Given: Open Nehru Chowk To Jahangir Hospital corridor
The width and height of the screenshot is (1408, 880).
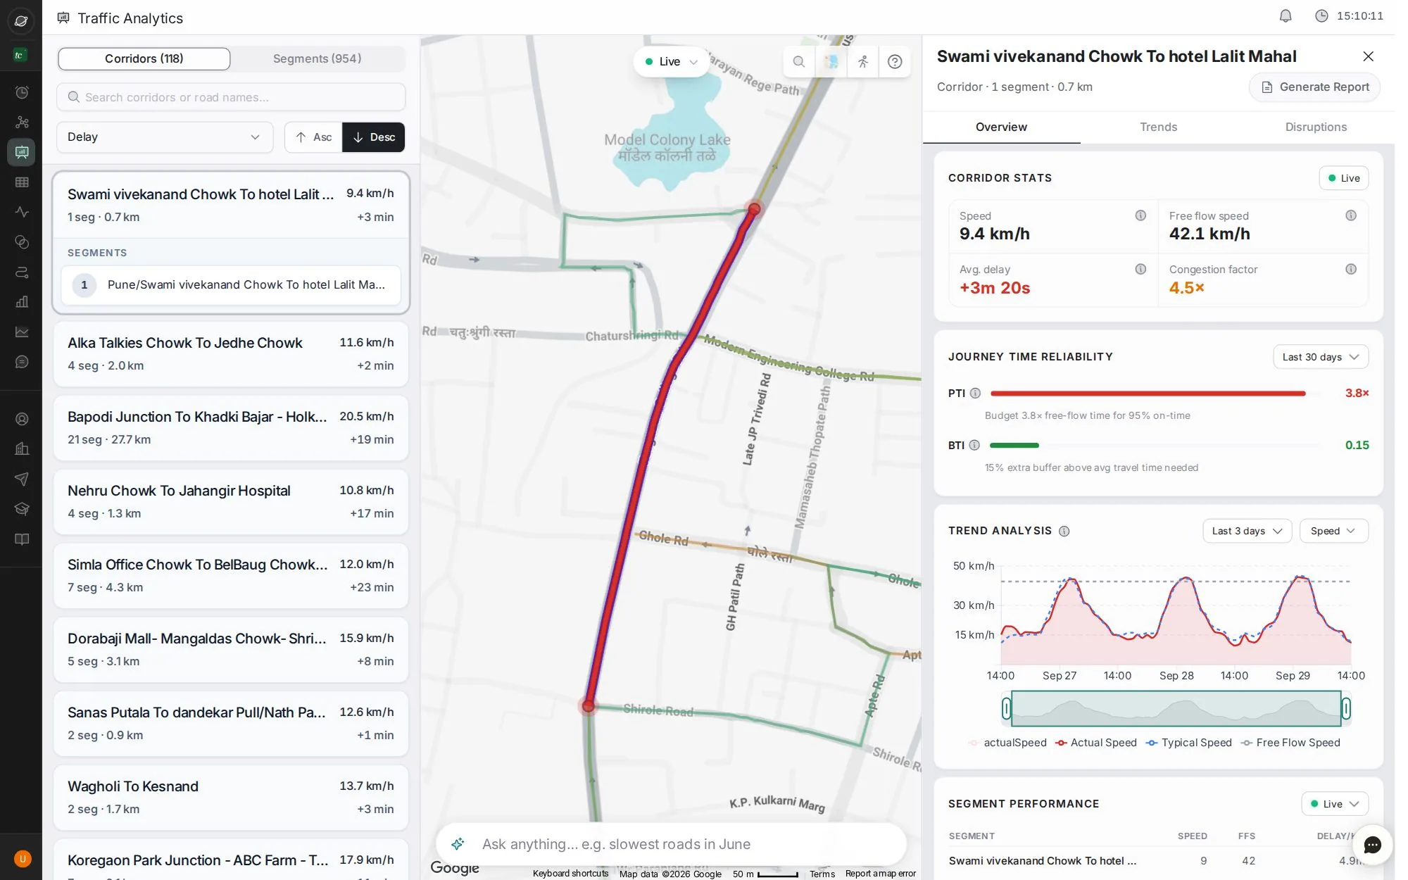Looking at the screenshot, I should coord(231,502).
